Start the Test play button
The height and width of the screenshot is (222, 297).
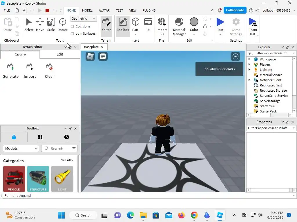pyautogui.click(x=220, y=22)
